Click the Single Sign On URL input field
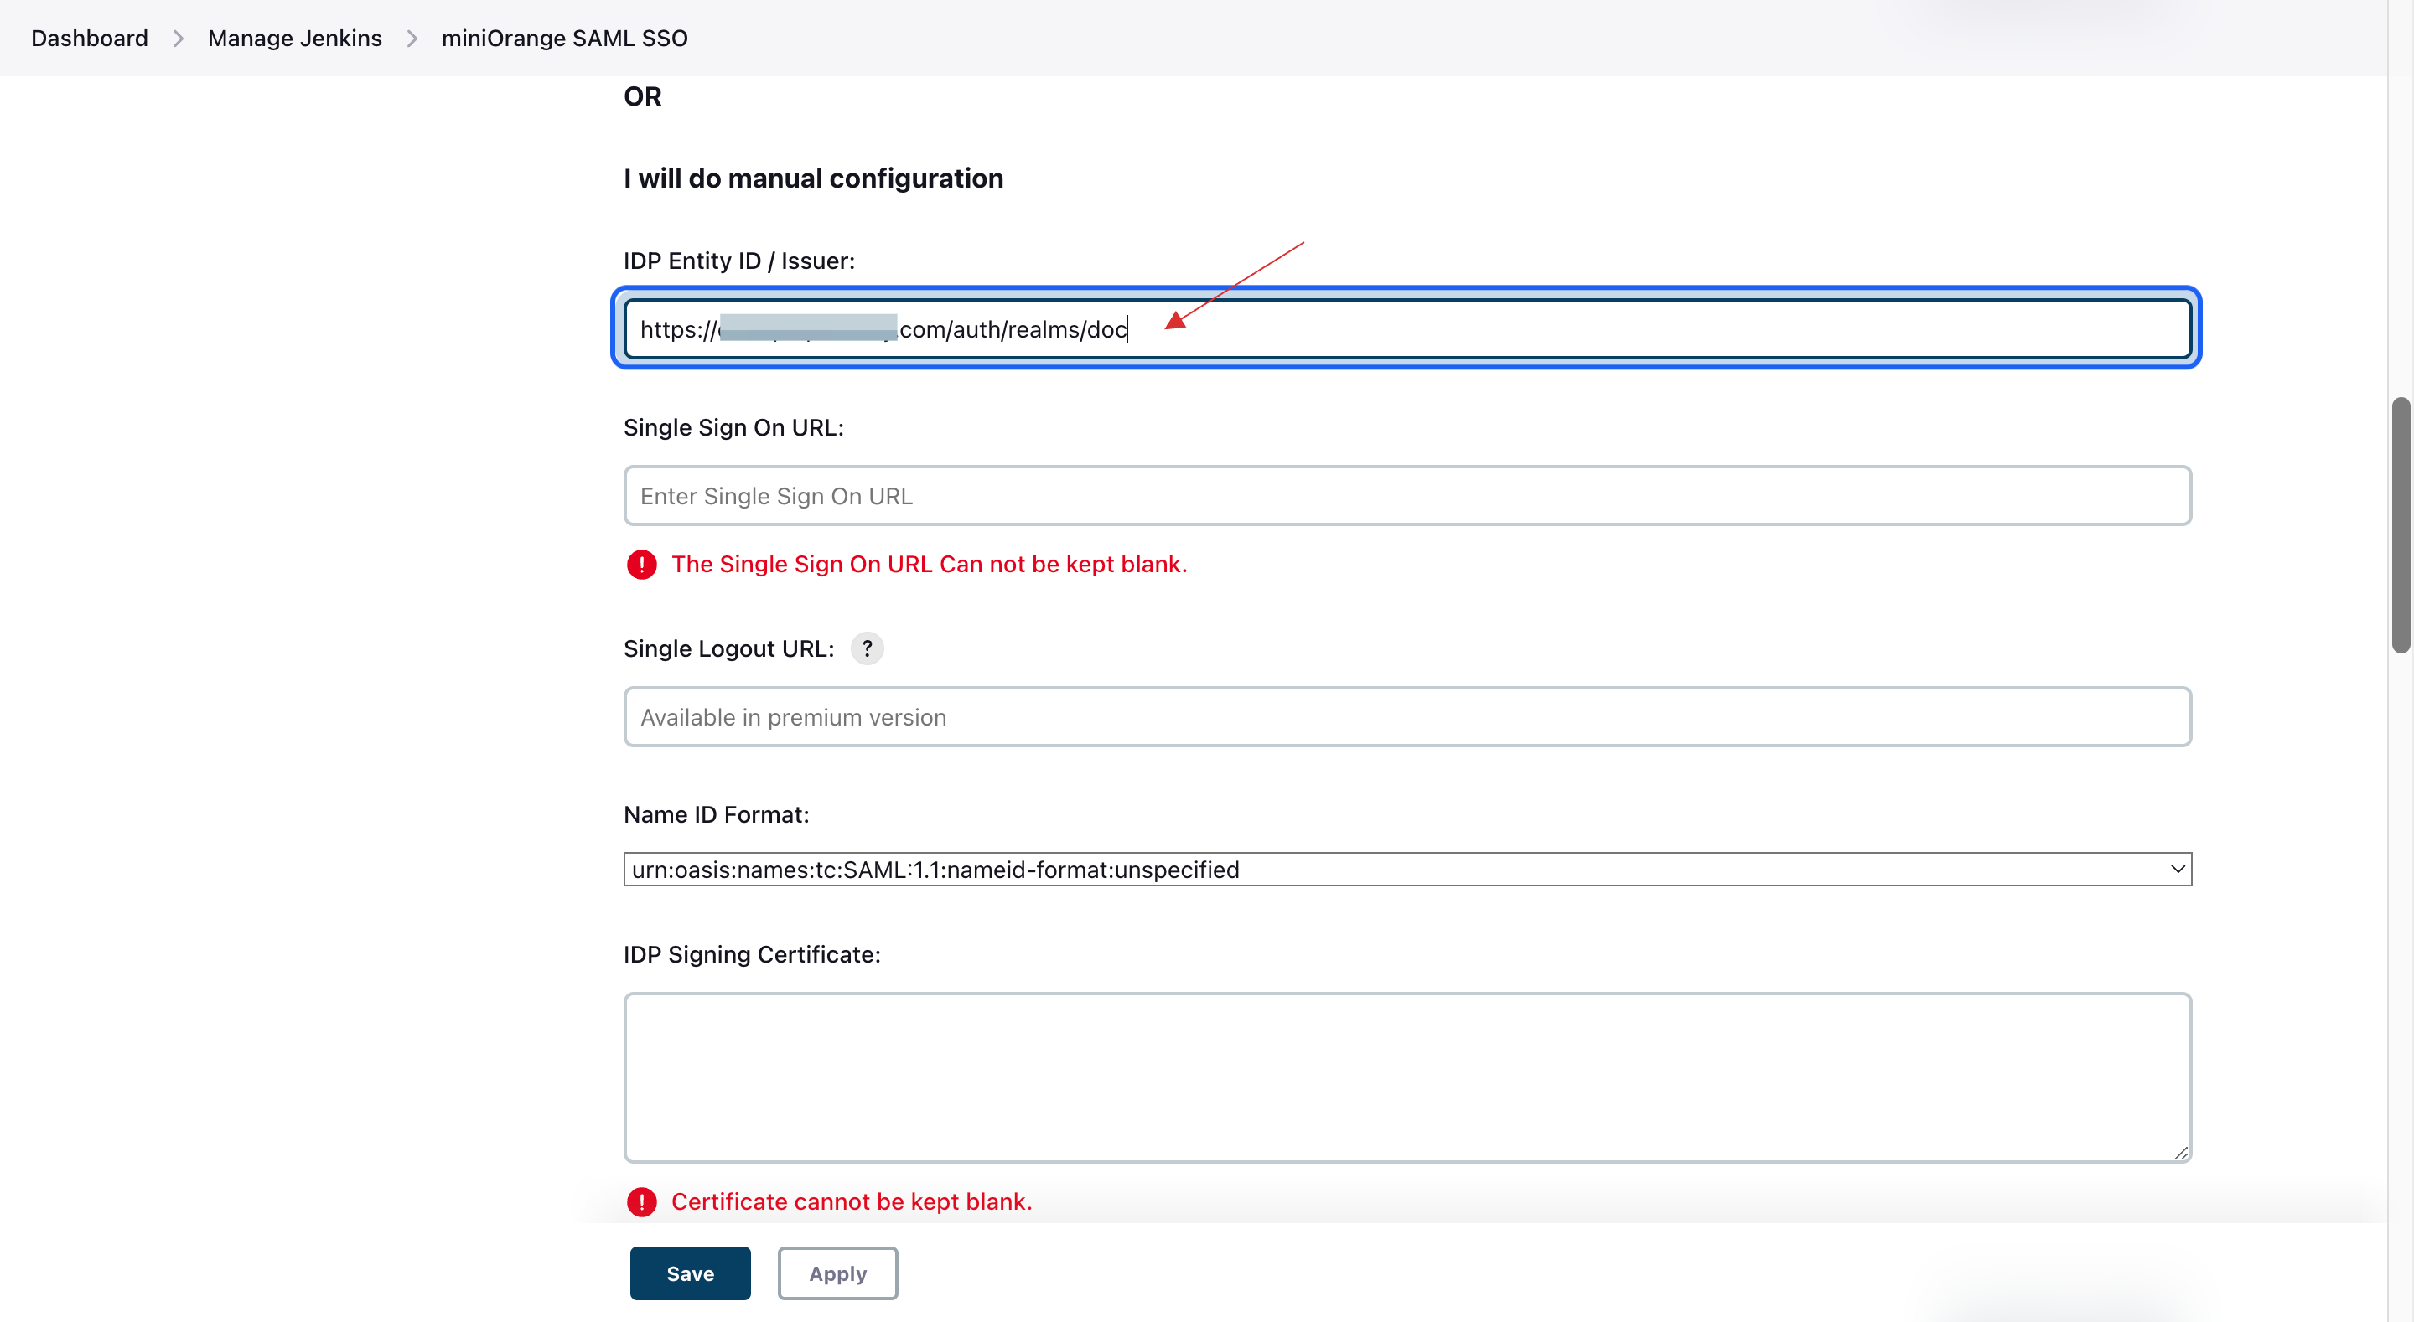2414x1322 pixels. (x=1407, y=493)
